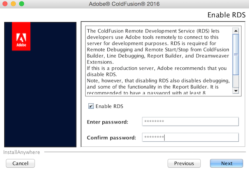
Task: Cancel the ColdFusion installation
Action: click(x=20, y=163)
